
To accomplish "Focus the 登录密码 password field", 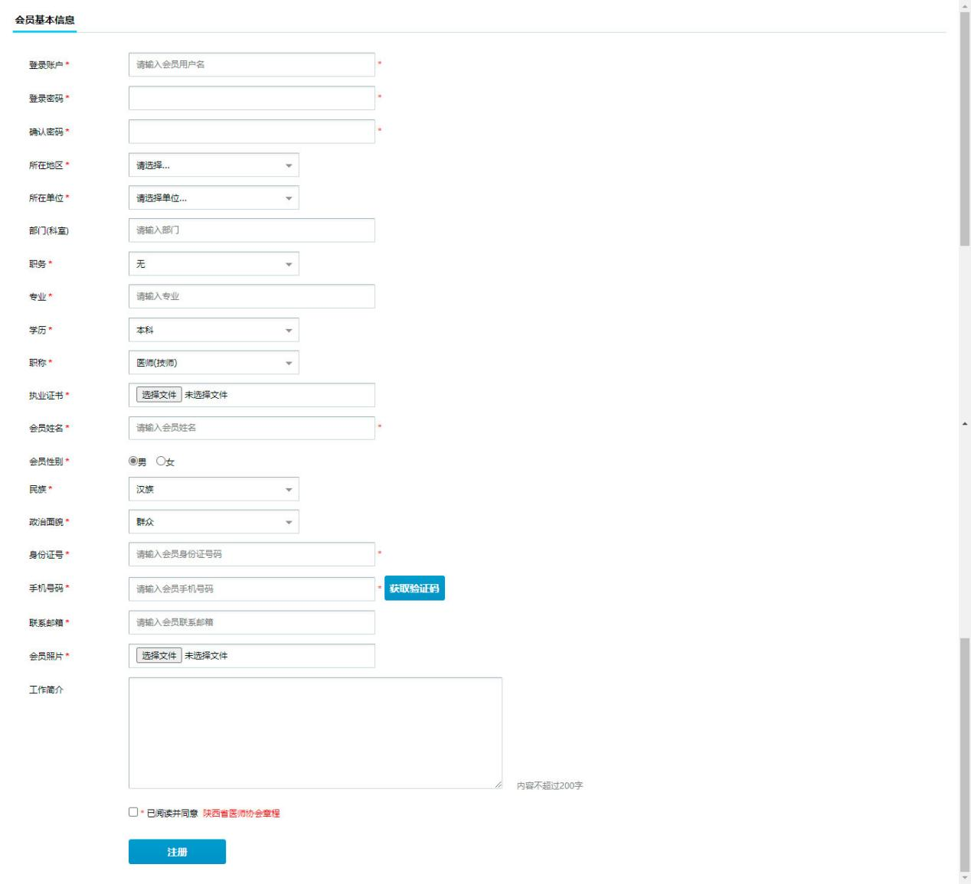I will (252, 98).
